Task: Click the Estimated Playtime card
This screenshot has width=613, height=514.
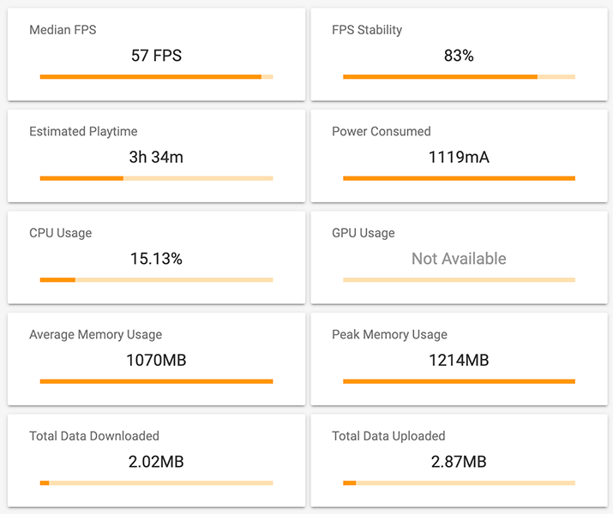Action: (x=156, y=156)
